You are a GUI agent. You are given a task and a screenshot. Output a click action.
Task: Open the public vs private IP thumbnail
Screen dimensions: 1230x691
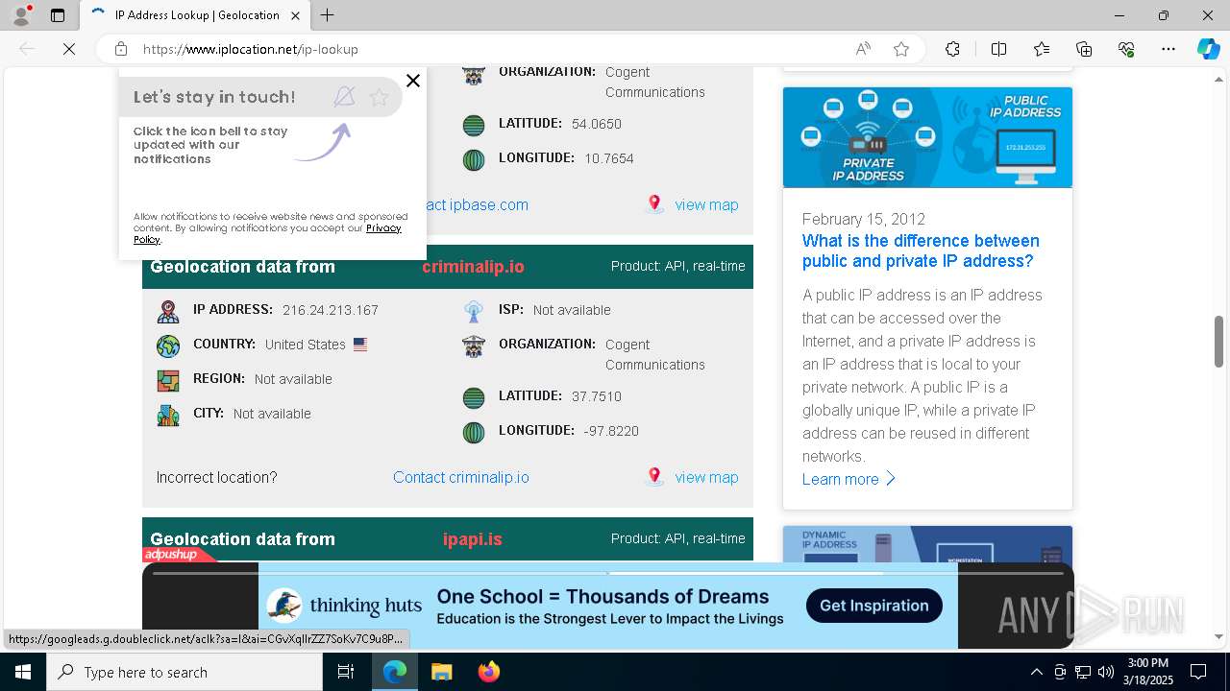(x=927, y=137)
